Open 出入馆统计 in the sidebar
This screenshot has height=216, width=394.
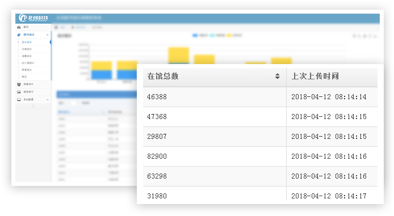[28, 63]
